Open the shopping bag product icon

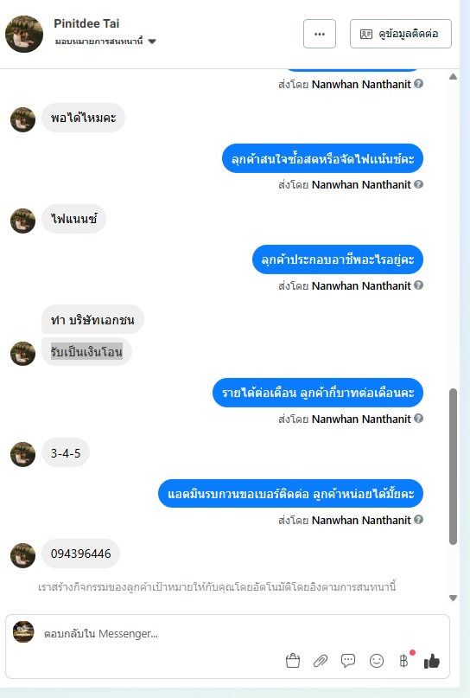click(x=293, y=661)
